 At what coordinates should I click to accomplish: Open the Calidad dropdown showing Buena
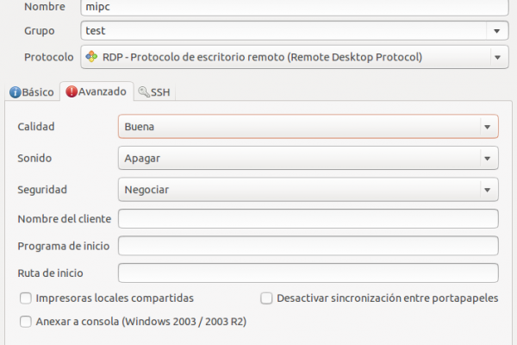308,127
